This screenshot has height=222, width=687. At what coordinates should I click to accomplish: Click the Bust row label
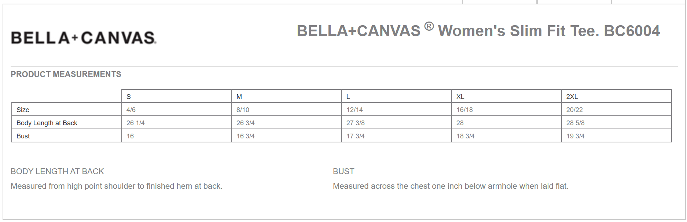[x=23, y=136]
